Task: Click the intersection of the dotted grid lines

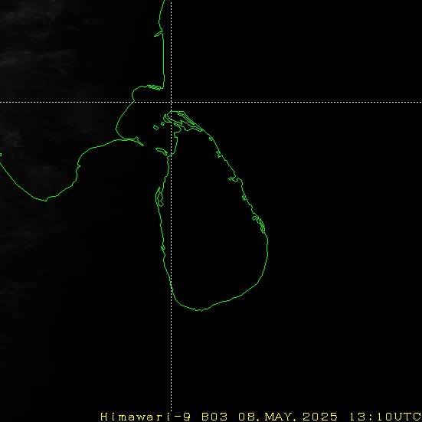Action: [171, 103]
